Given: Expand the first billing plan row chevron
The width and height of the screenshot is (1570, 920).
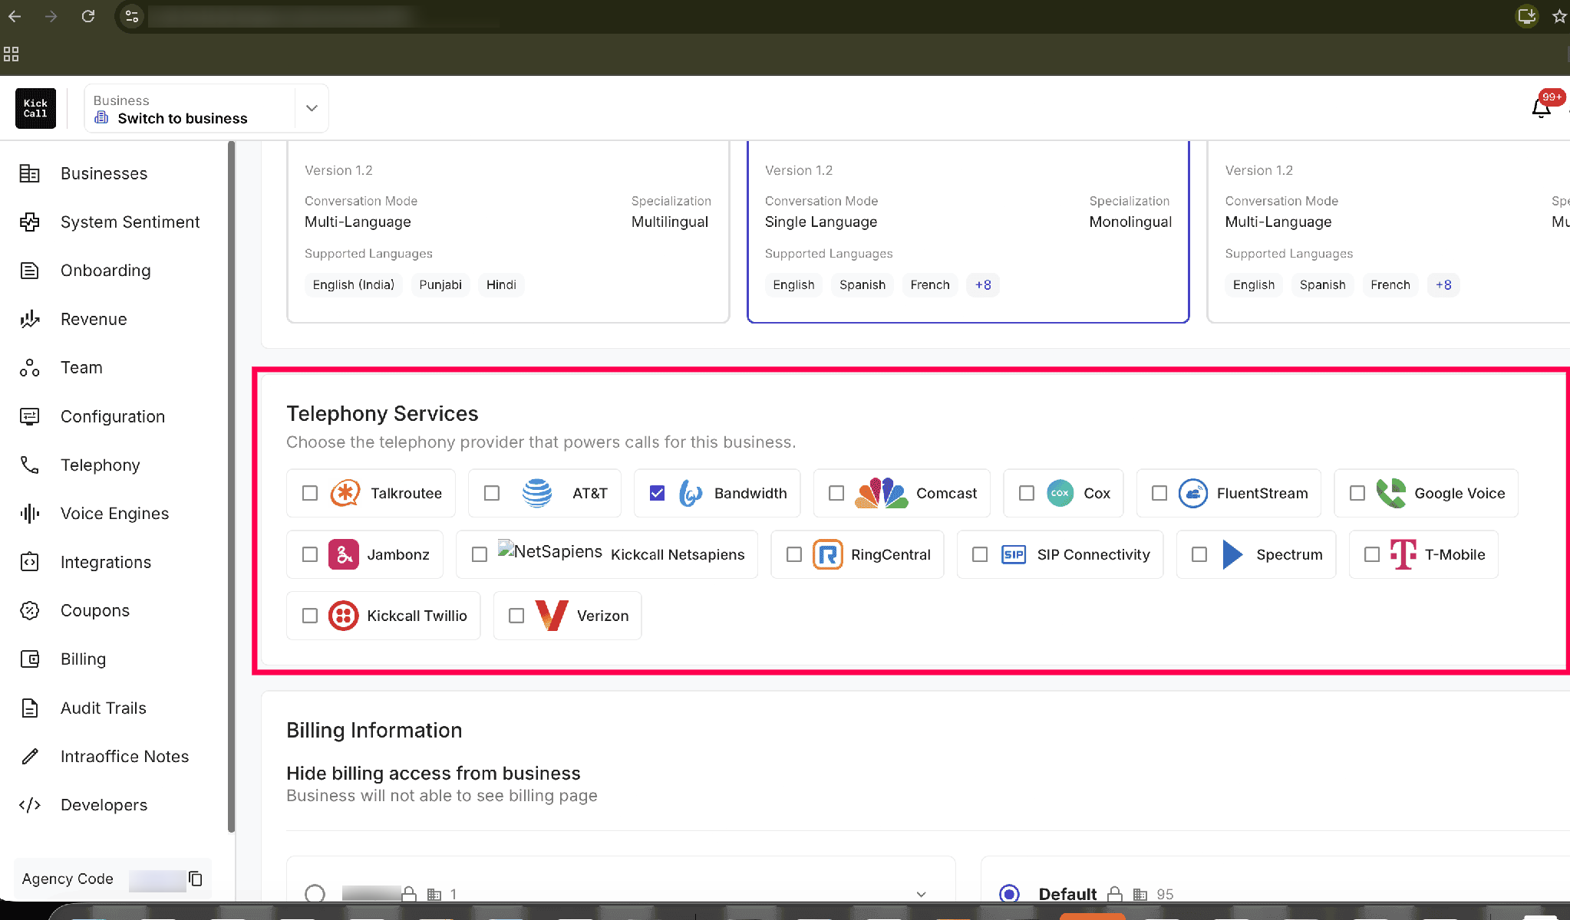Looking at the screenshot, I should (x=922, y=894).
